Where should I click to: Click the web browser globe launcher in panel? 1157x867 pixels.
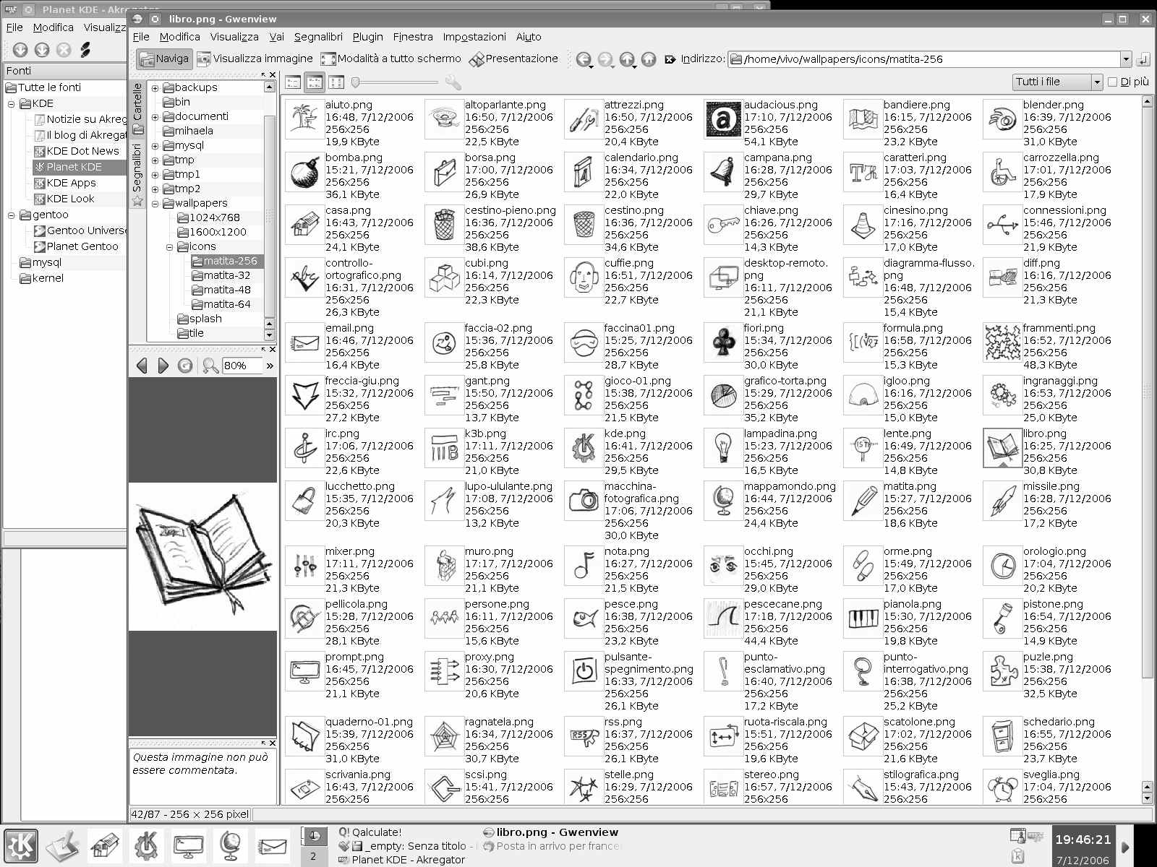click(230, 845)
